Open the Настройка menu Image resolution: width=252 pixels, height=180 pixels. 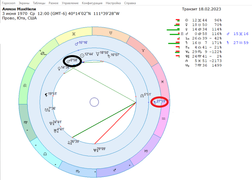click(x=113, y=3)
